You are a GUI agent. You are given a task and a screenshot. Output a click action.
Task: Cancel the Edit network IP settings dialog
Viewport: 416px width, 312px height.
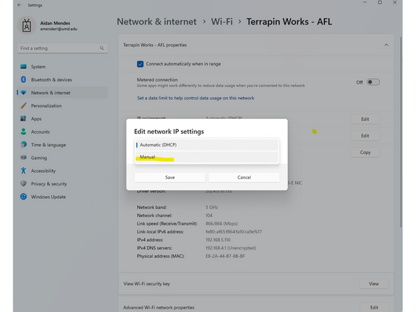tap(244, 177)
